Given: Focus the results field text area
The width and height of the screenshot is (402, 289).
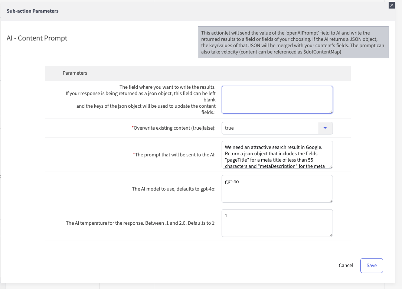Looking at the screenshot, I should [277, 100].
